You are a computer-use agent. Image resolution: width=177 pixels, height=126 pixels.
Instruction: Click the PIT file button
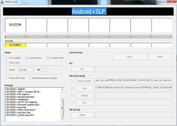(82, 69)
